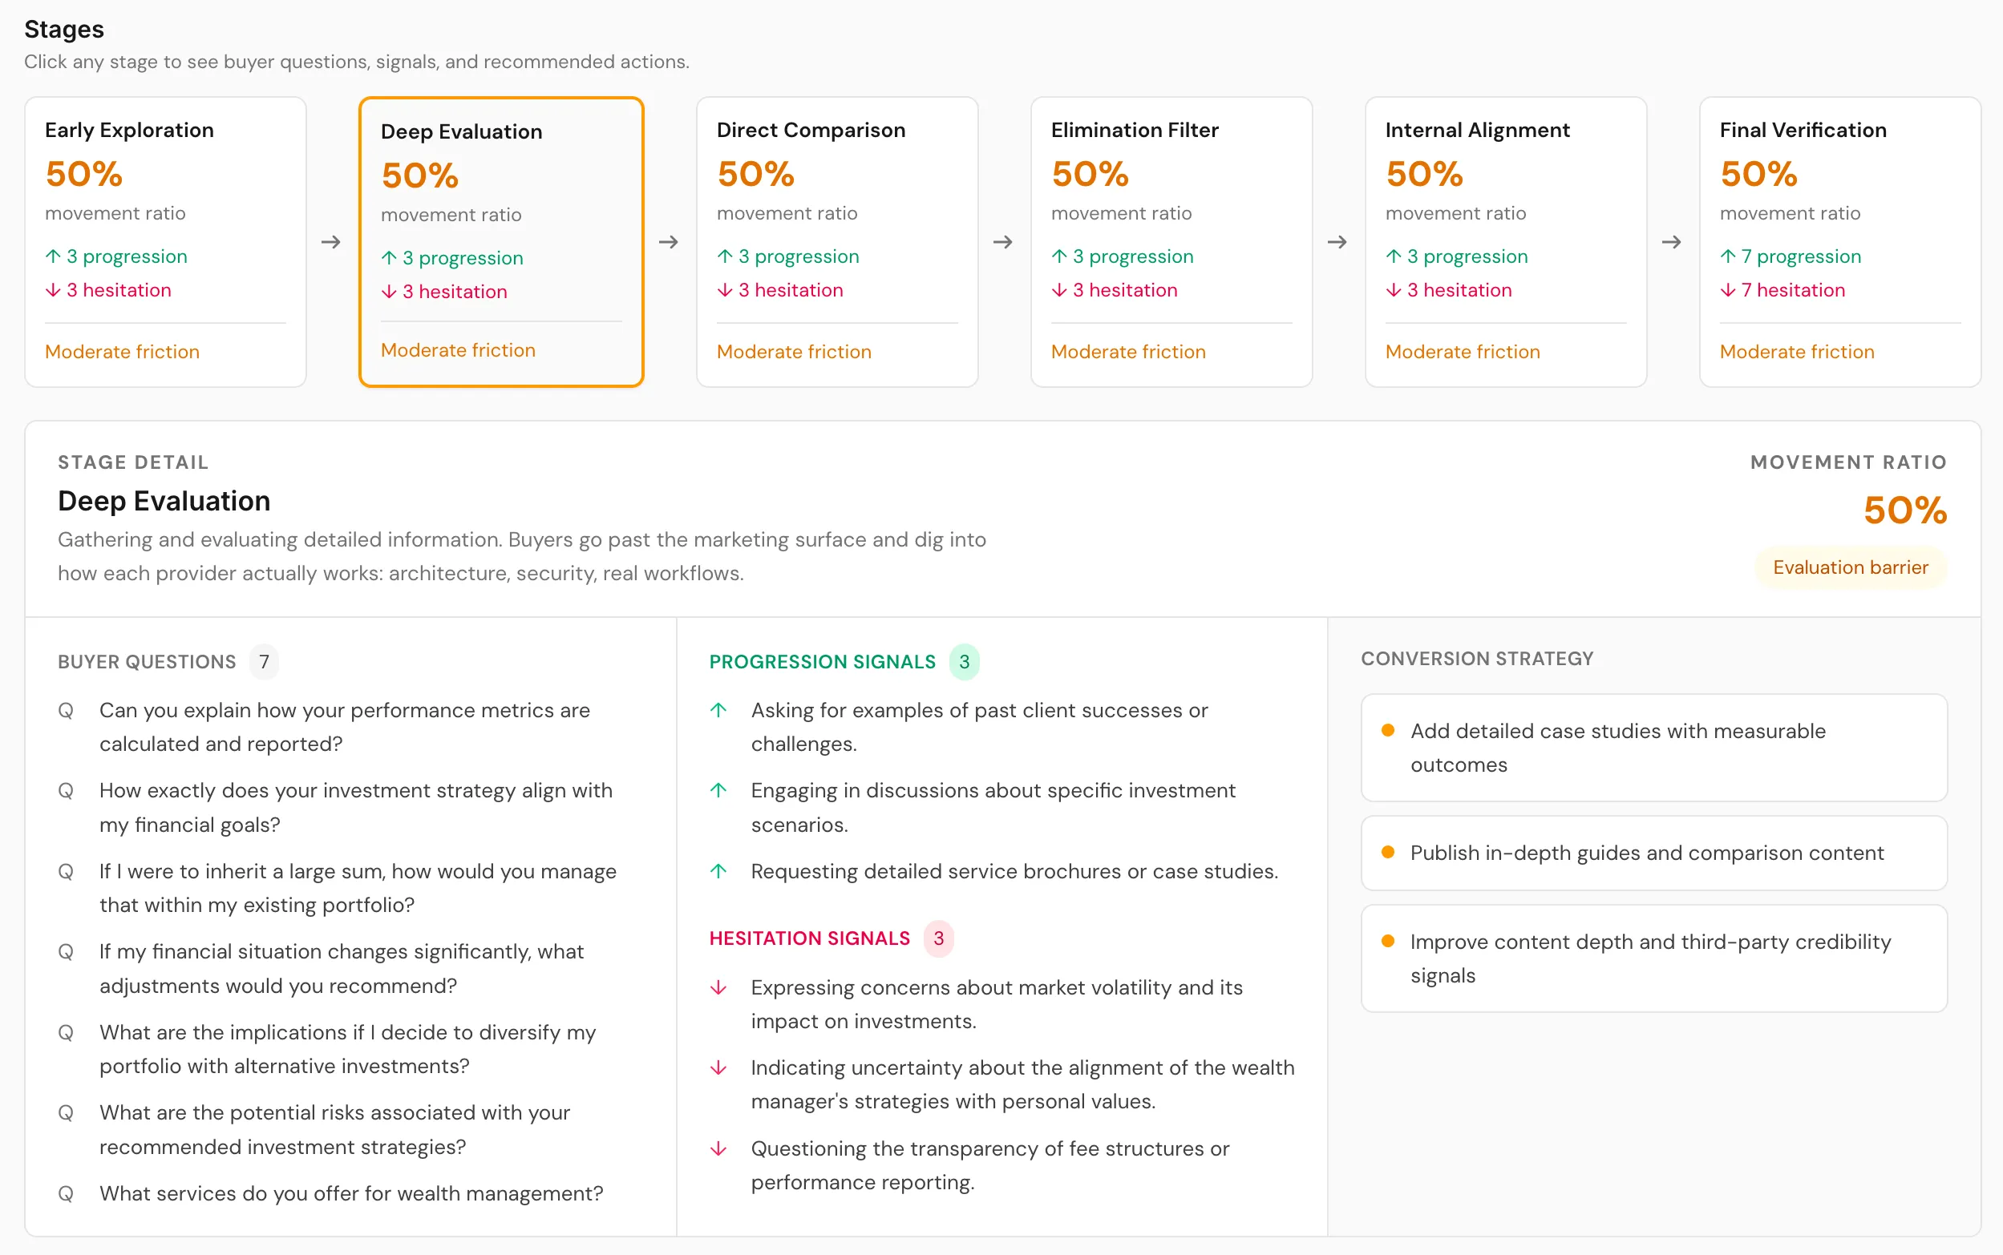Select the Early Exploration stage card
Viewport: 2003px width, 1255px height.
165,241
